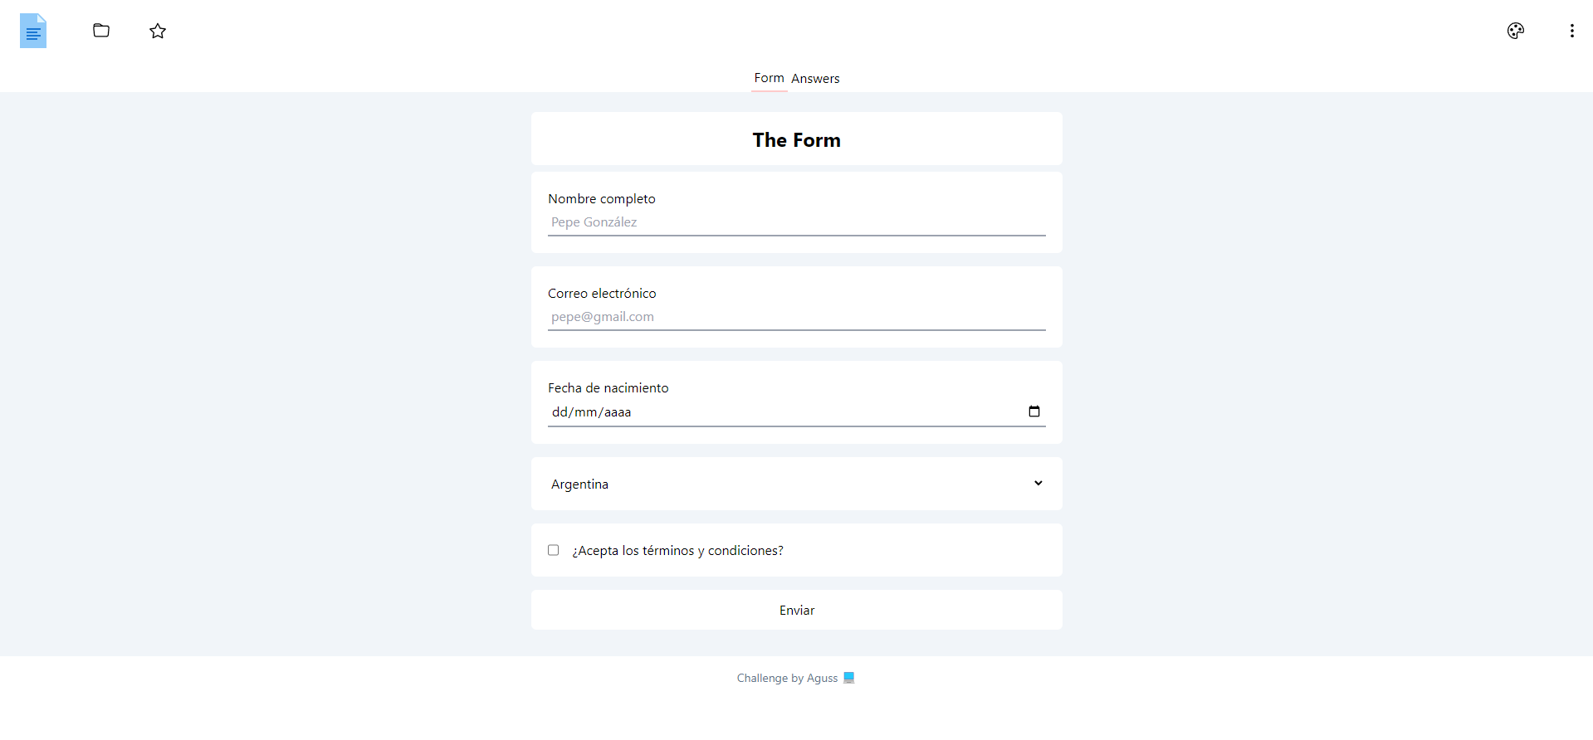Screen dimensions: 1593x740
Task: Click the star favorite icon
Action: point(158,32)
